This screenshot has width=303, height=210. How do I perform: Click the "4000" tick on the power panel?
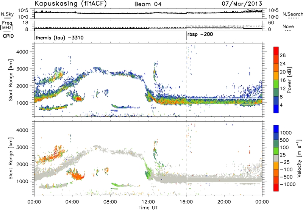22,52
